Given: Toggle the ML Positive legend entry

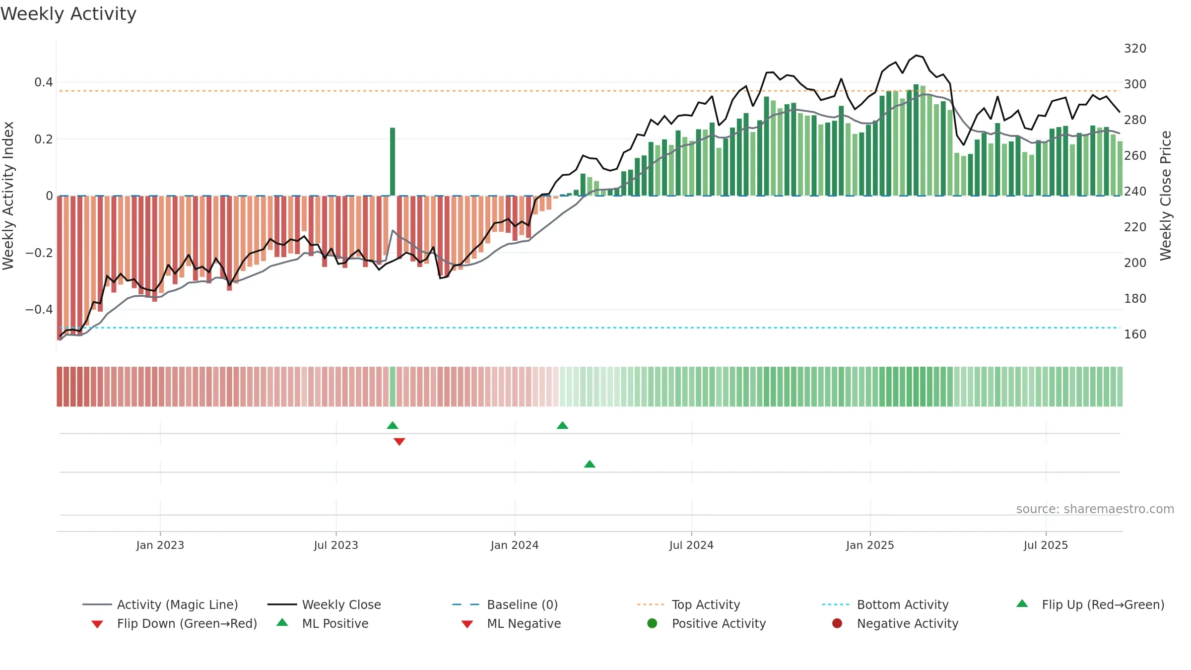Looking at the screenshot, I should point(322,623).
